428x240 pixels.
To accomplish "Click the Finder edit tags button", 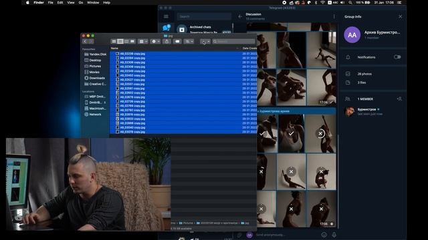I will 177,41.
